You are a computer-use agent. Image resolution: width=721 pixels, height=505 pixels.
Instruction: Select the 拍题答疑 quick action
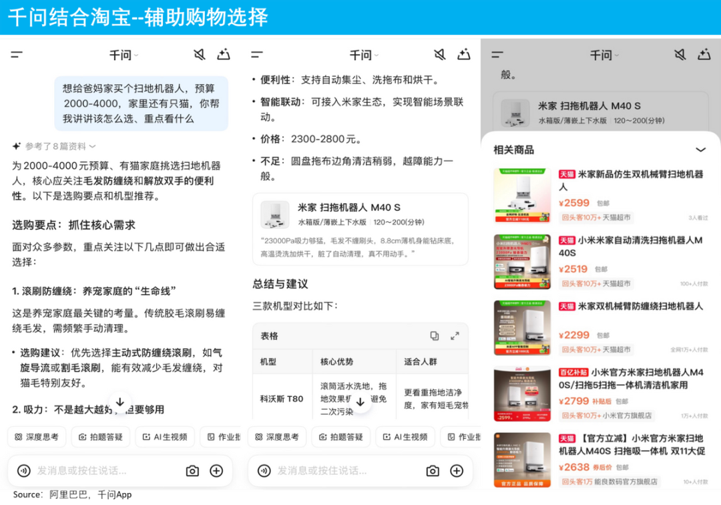click(x=100, y=436)
